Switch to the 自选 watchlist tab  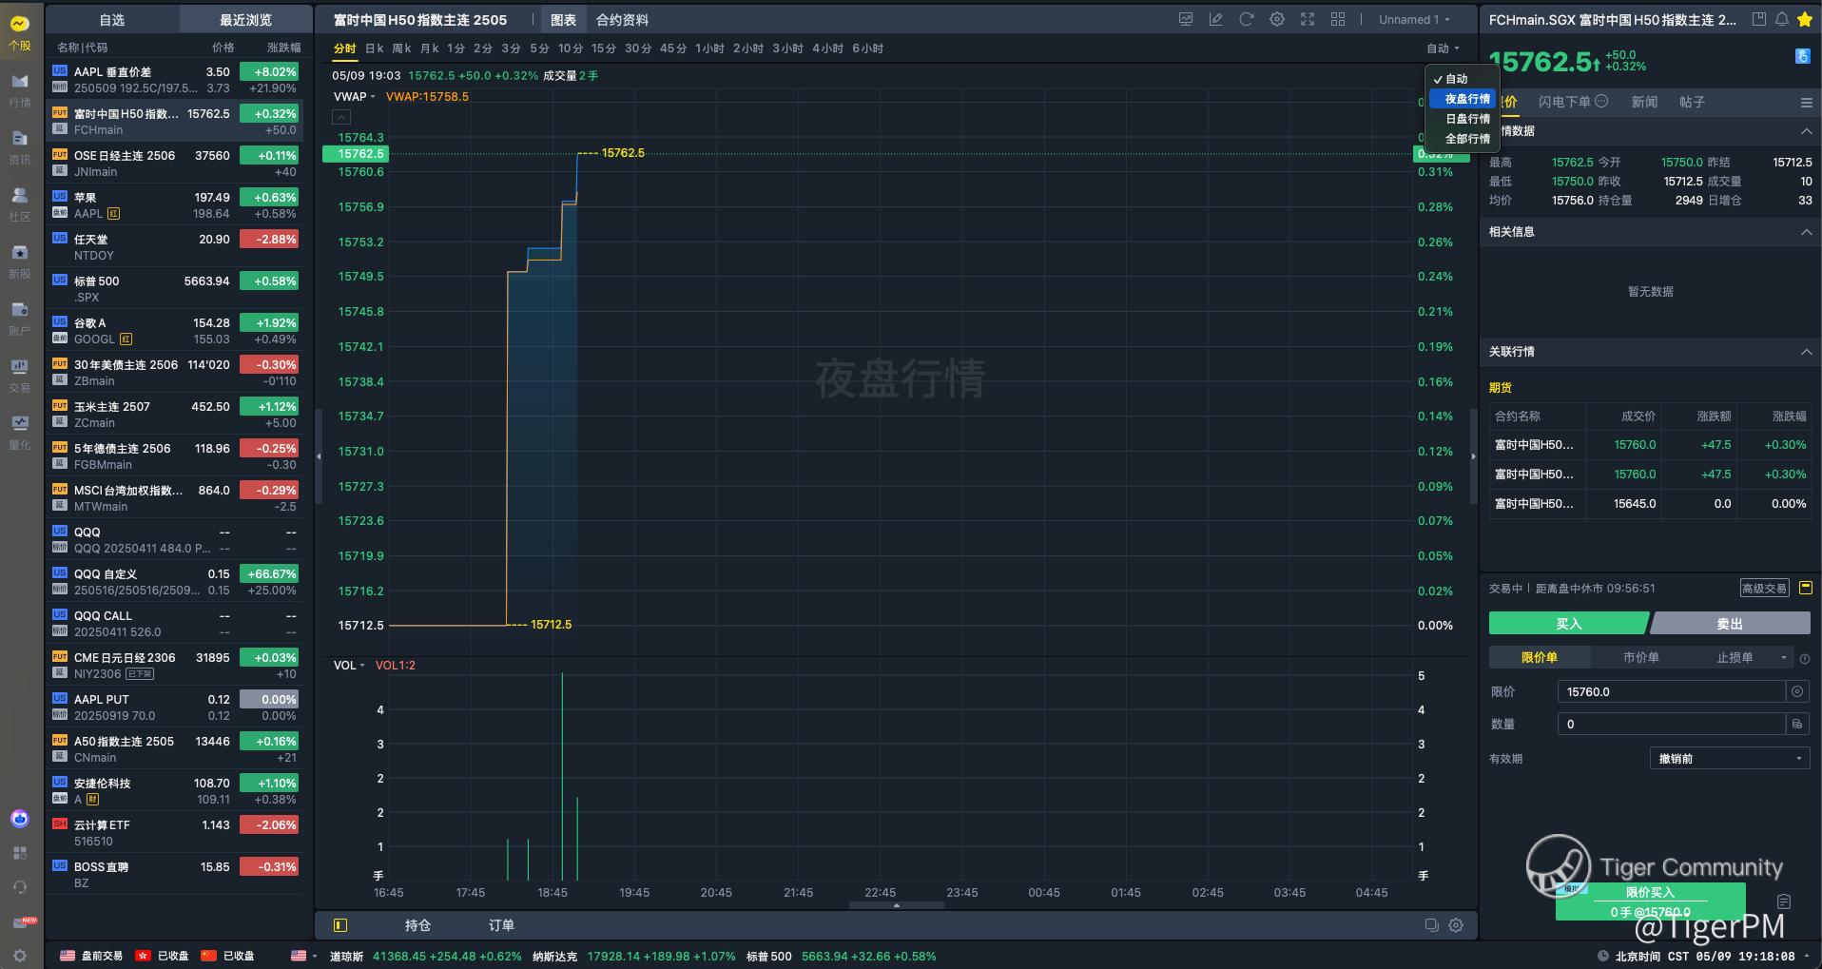[x=112, y=20]
